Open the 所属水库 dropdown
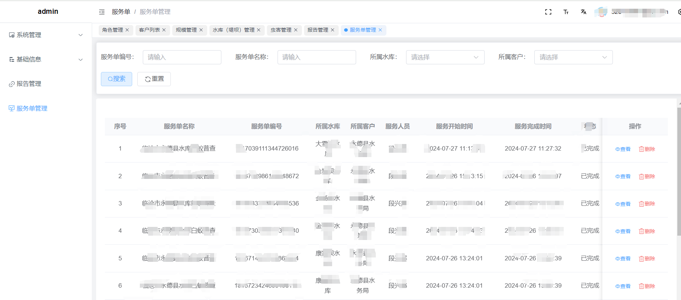This screenshot has height=300, width=681. pos(445,57)
